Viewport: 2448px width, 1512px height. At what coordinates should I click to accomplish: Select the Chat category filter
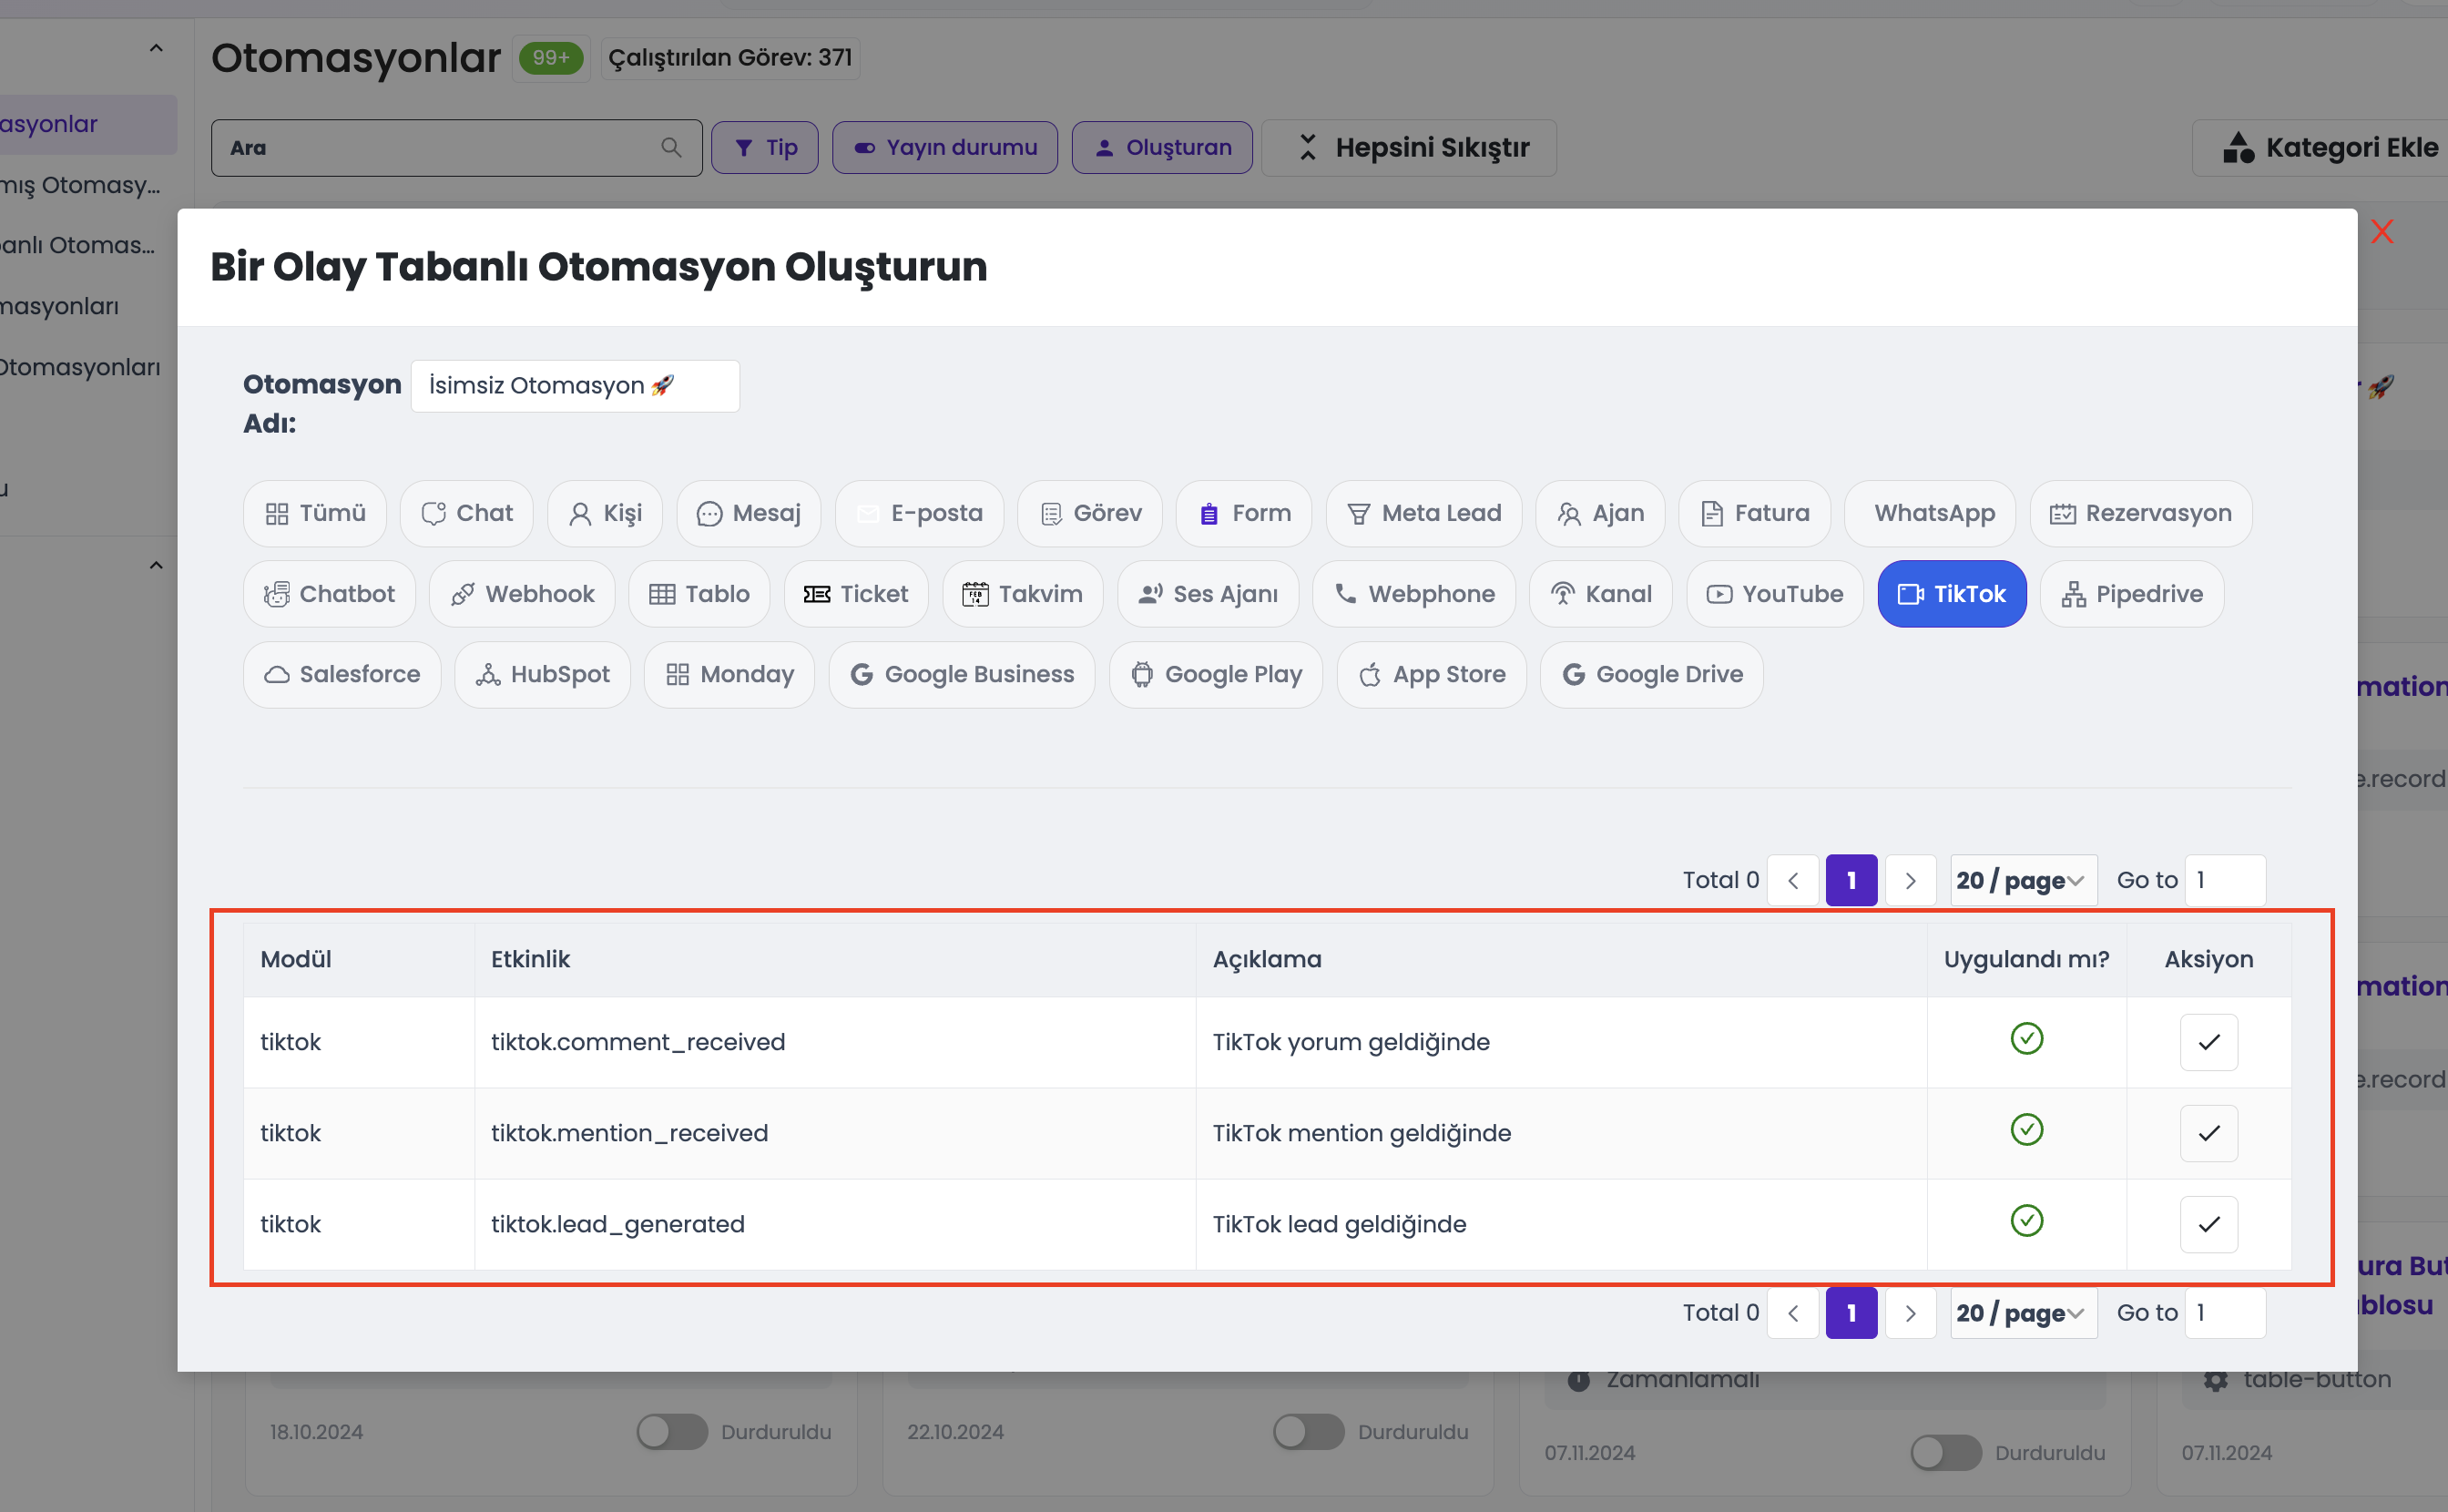[467, 513]
